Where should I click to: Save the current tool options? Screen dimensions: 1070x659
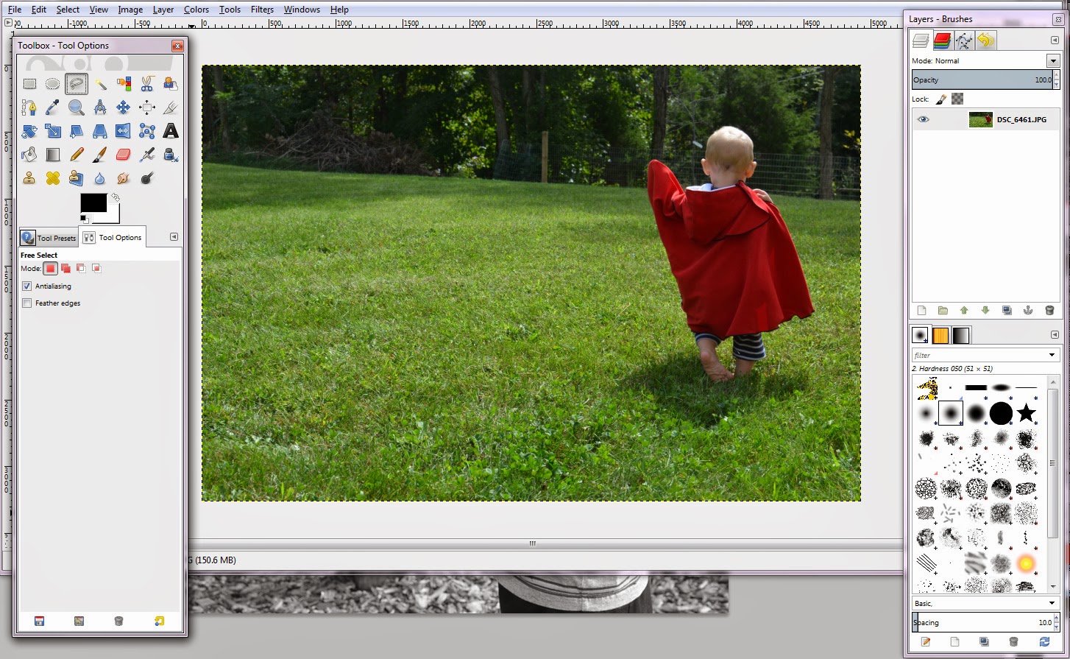[38, 621]
